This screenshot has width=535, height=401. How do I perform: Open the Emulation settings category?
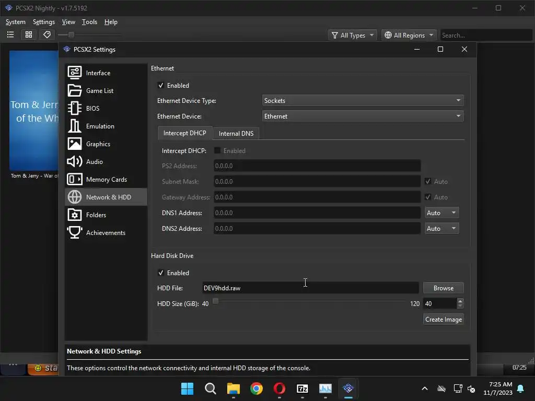point(106,126)
